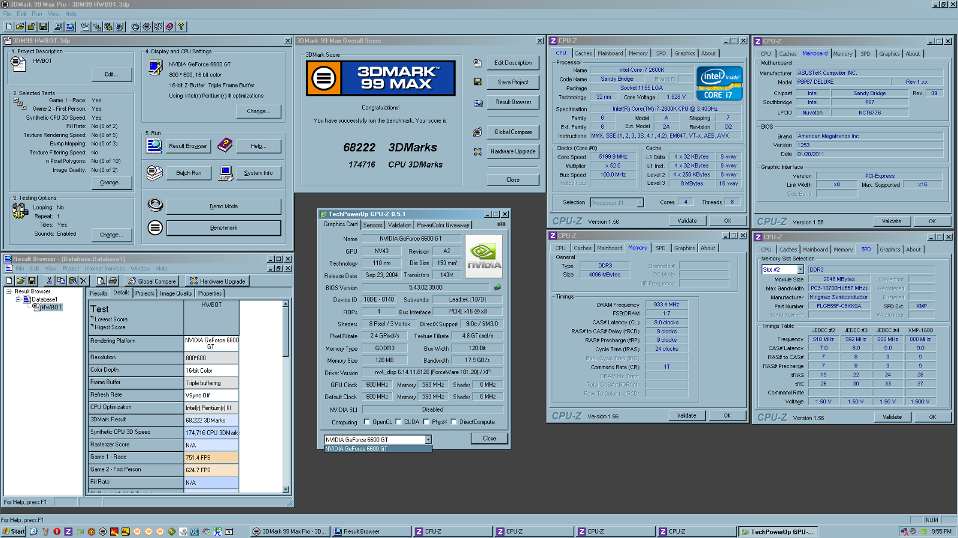Click the Save Project button in the score window
This screenshot has height=538, width=958.
[513, 82]
